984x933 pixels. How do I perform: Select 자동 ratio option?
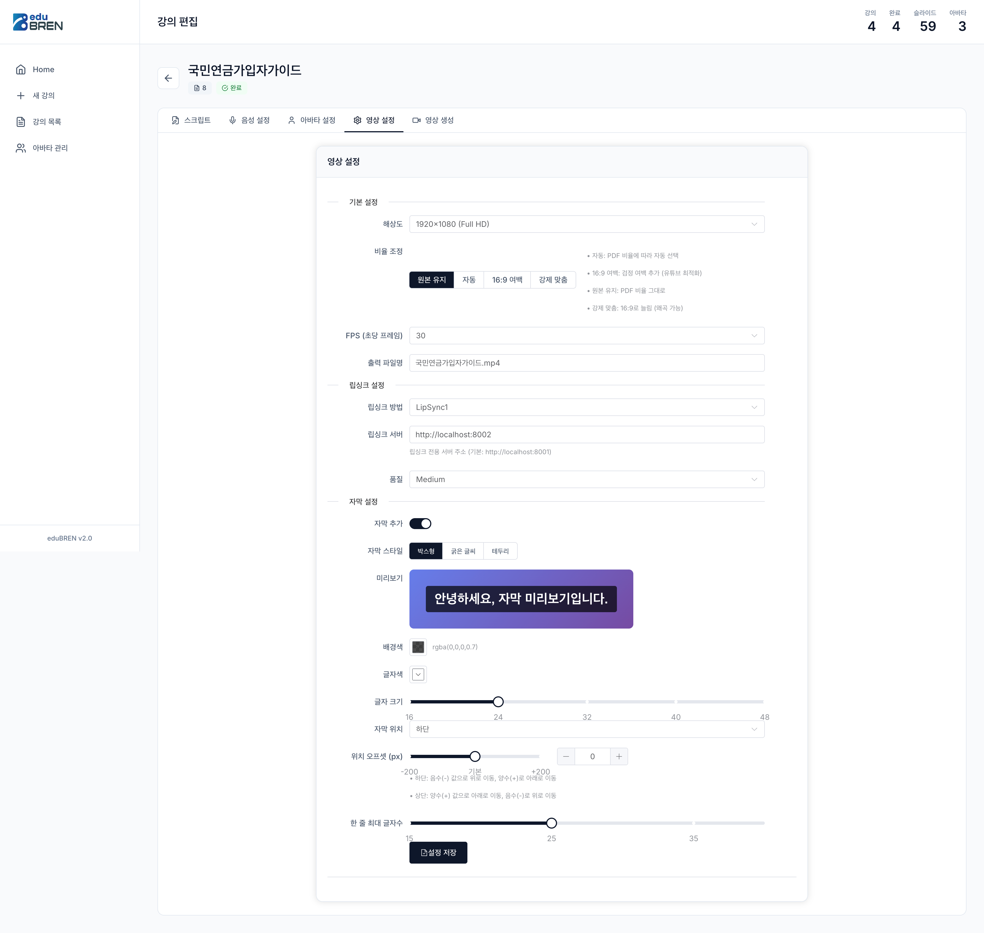click(x=469, y=280)
